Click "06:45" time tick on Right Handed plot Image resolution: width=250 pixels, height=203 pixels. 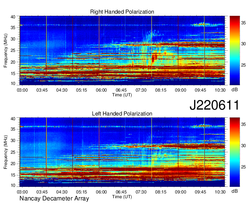121,90
